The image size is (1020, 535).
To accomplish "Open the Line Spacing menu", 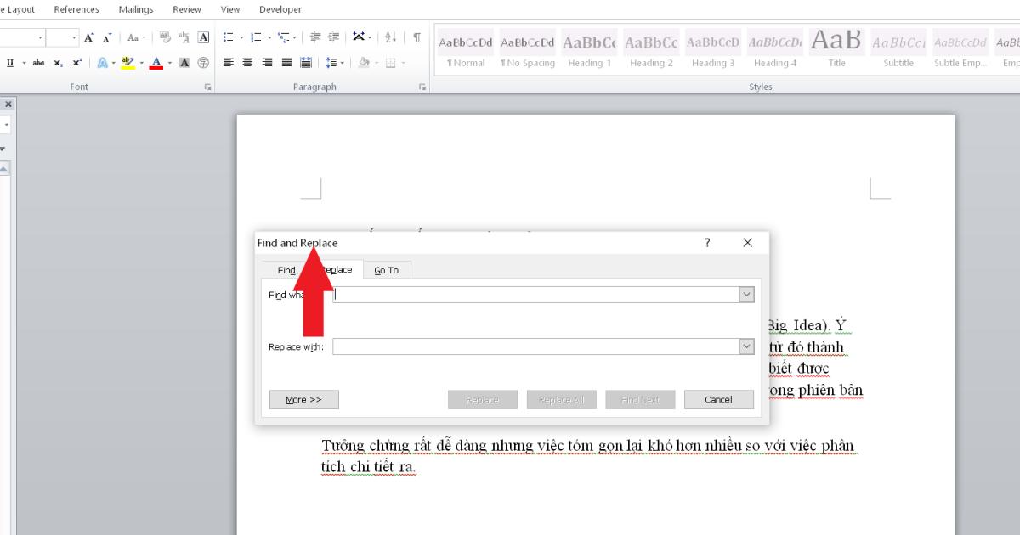I will click(x=335, y=63).
